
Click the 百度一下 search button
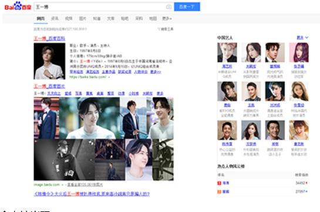pyautogui.click(x=187, y=6)
